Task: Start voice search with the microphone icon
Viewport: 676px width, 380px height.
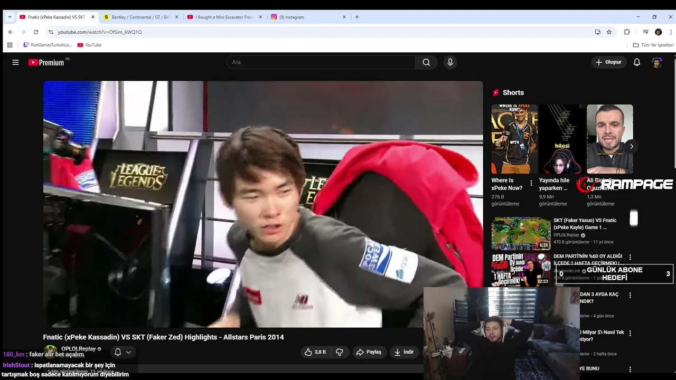Action: pyautogui.click(x=450, y=62)
